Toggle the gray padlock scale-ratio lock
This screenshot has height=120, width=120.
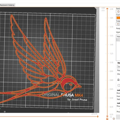(118, 80)
